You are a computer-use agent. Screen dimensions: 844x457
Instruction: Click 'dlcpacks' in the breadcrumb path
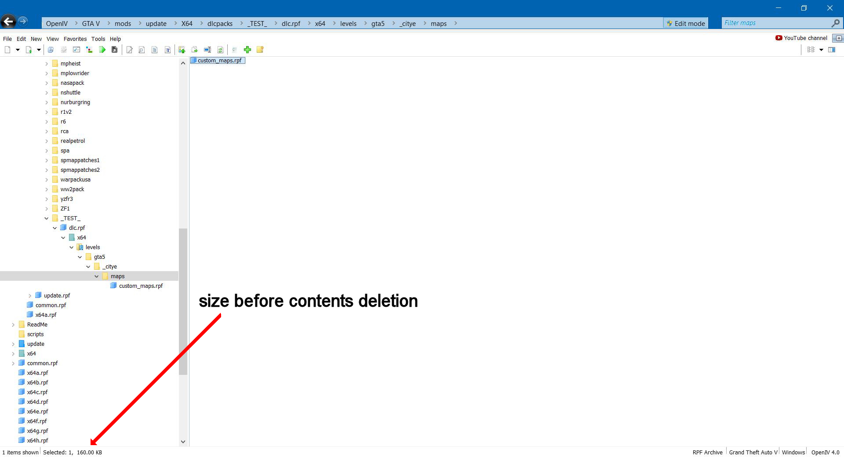(220, 24)
